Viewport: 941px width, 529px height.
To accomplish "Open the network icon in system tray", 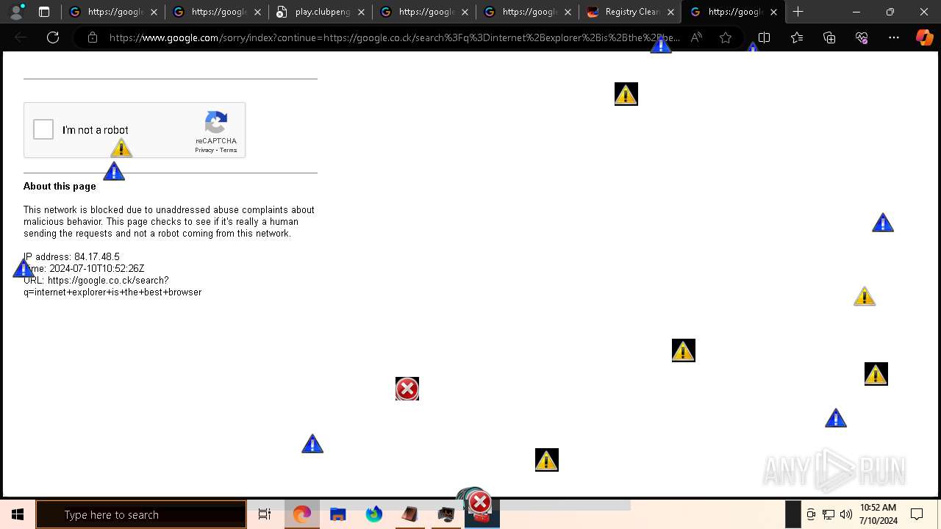I will (829, 514).
